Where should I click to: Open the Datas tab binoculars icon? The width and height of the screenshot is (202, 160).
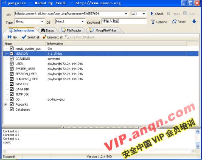43,31
